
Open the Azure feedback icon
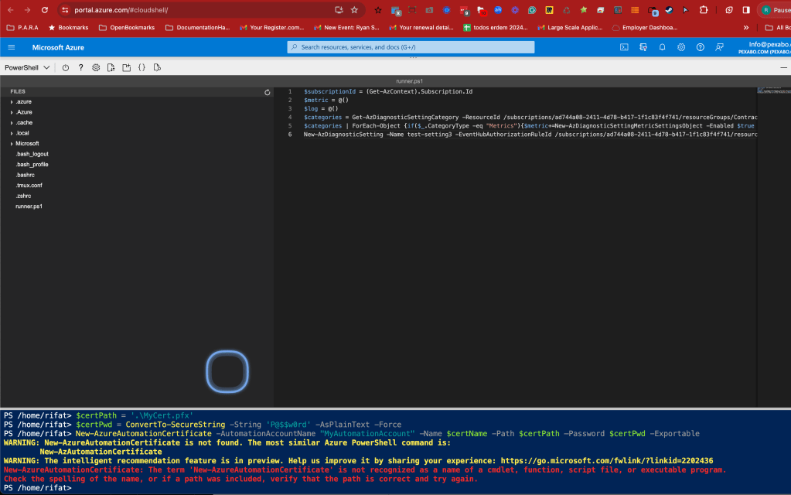(x=719, y=47)
